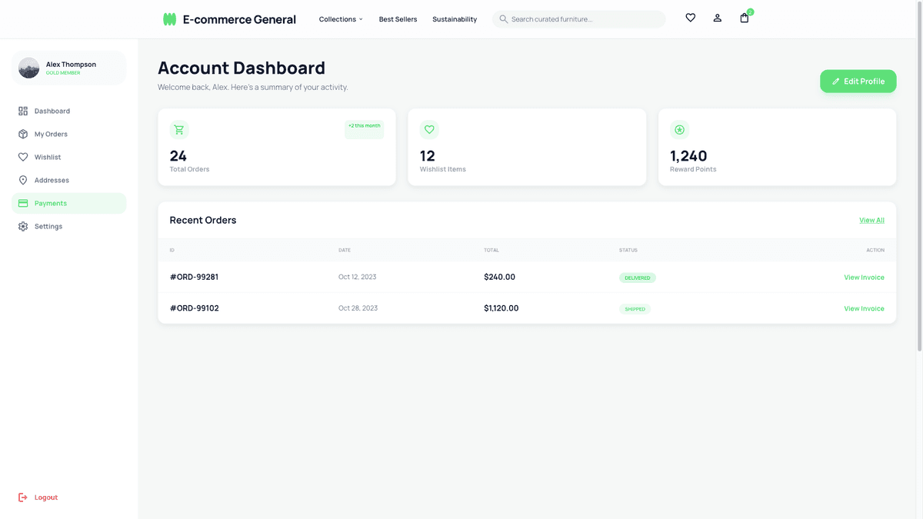
Task: Open the wishlist heart icon in the header
Action: [x=690, y=17]
